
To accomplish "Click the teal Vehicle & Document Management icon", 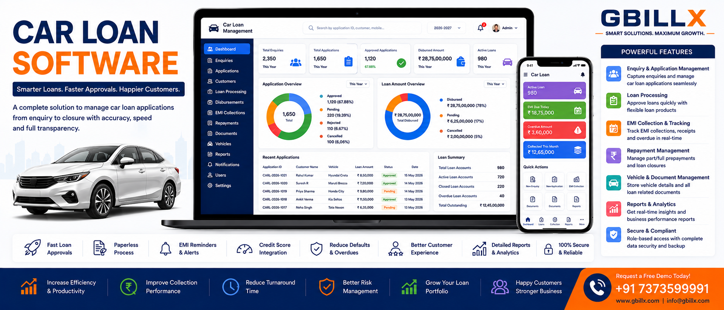I will 614,183.
